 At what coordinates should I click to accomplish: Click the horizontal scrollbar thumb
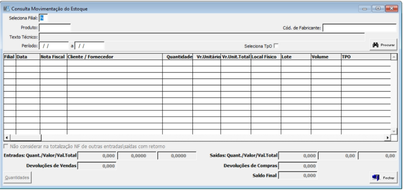tap(25, 138)
